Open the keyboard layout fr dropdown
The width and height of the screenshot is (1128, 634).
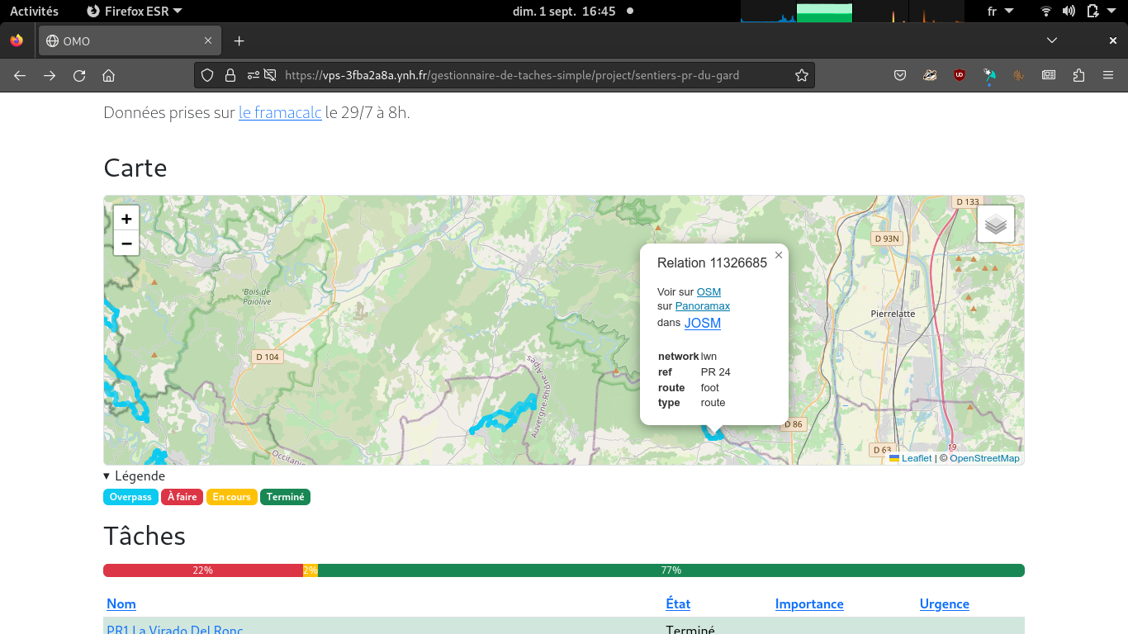1000,11
